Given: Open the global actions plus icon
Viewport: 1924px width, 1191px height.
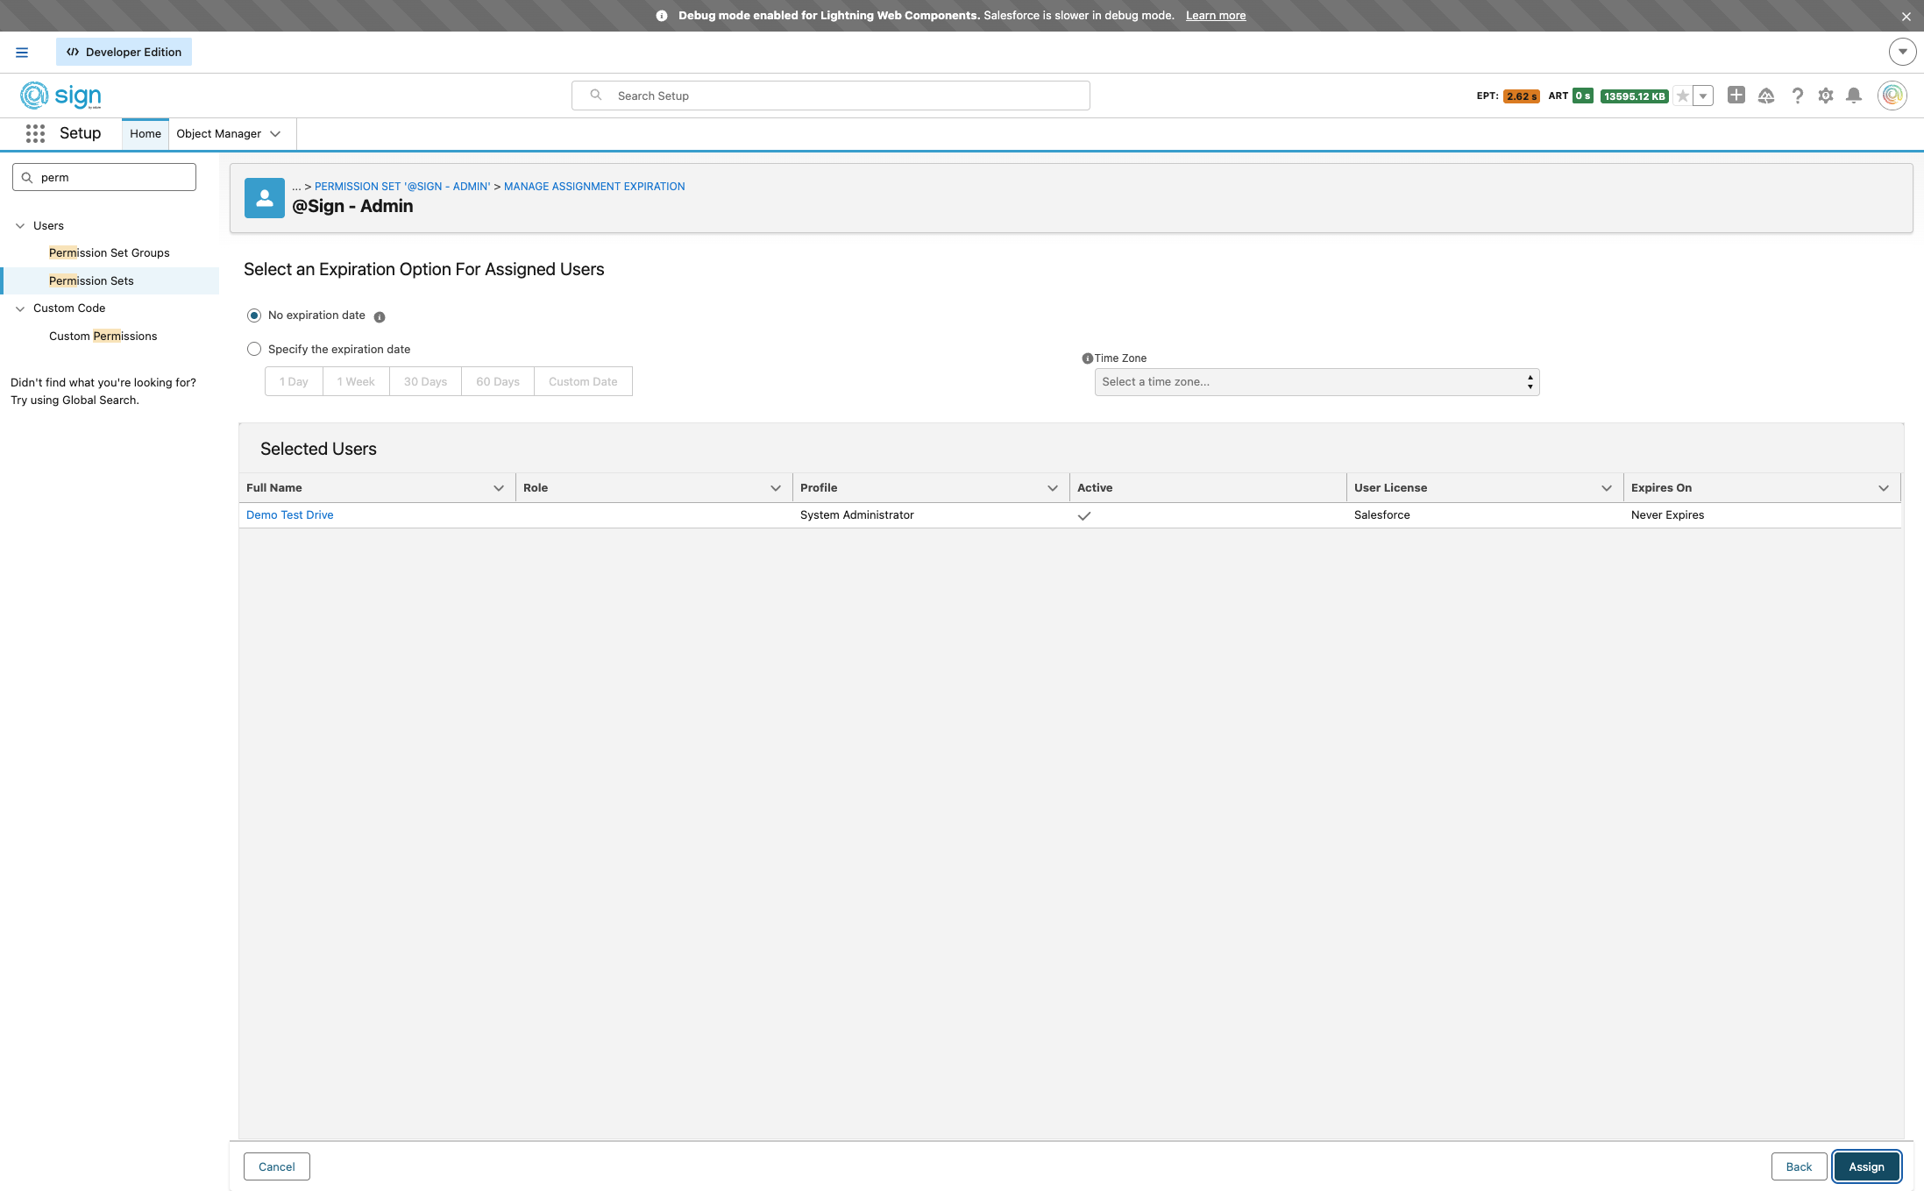Looking at the screenshot, I should (1736, 95).
